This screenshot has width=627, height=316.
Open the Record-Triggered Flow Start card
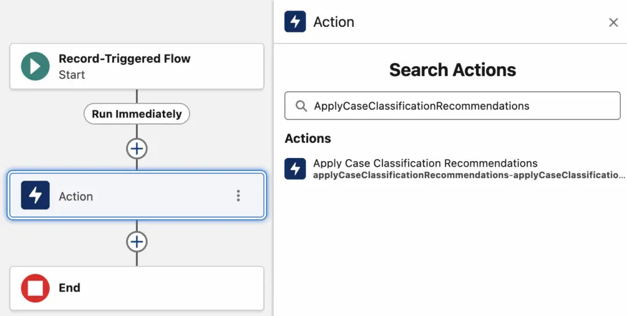[137, 66]
